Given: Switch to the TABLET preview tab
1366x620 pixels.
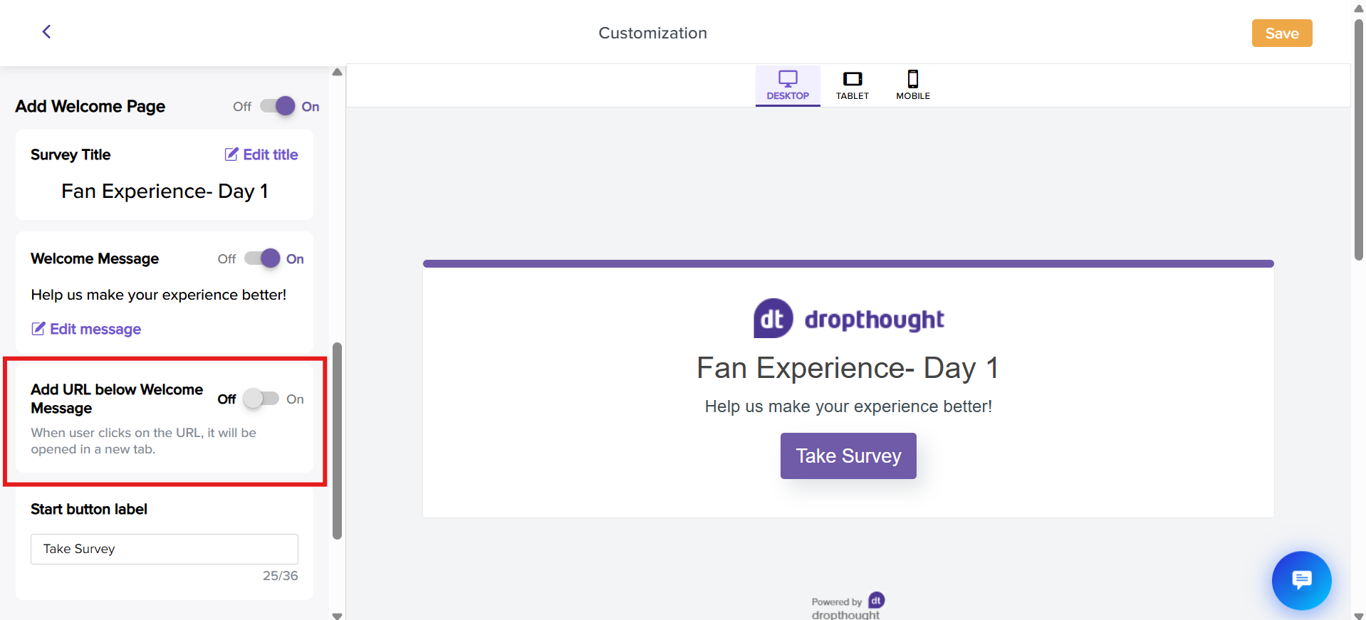Looking at the screenshot, I should (853, 95).
